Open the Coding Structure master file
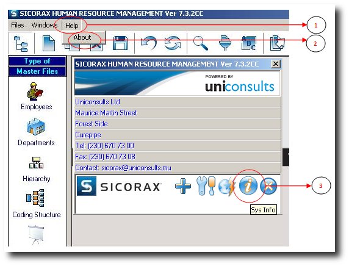The height and width of the screenshot is (266, 349). tap(36, 204)
